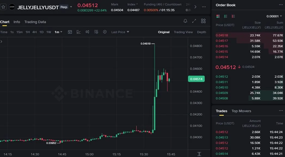Click the Mark price 0.04504 value
This screenshot has height=157, width=285.
[117, 10]
